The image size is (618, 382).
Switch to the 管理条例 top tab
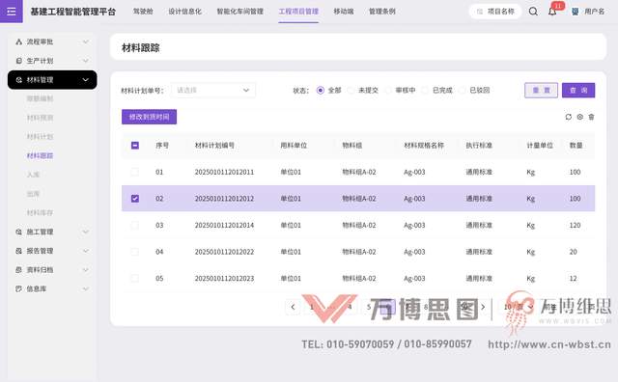(382, 12)
